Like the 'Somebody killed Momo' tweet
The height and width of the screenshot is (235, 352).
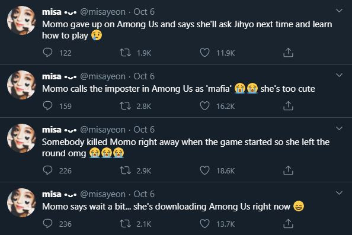point(204,170)
